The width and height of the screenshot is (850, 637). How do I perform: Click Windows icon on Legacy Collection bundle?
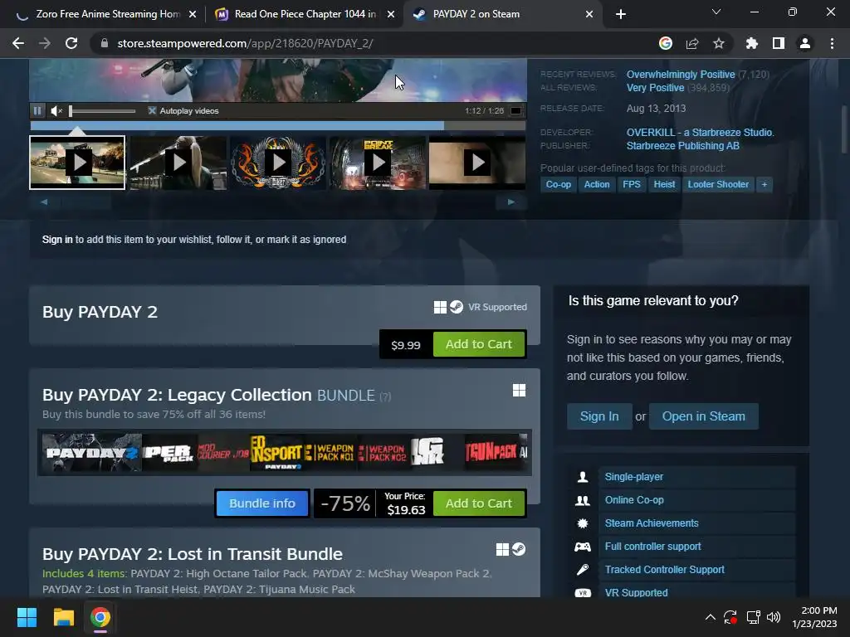[519, 390]
